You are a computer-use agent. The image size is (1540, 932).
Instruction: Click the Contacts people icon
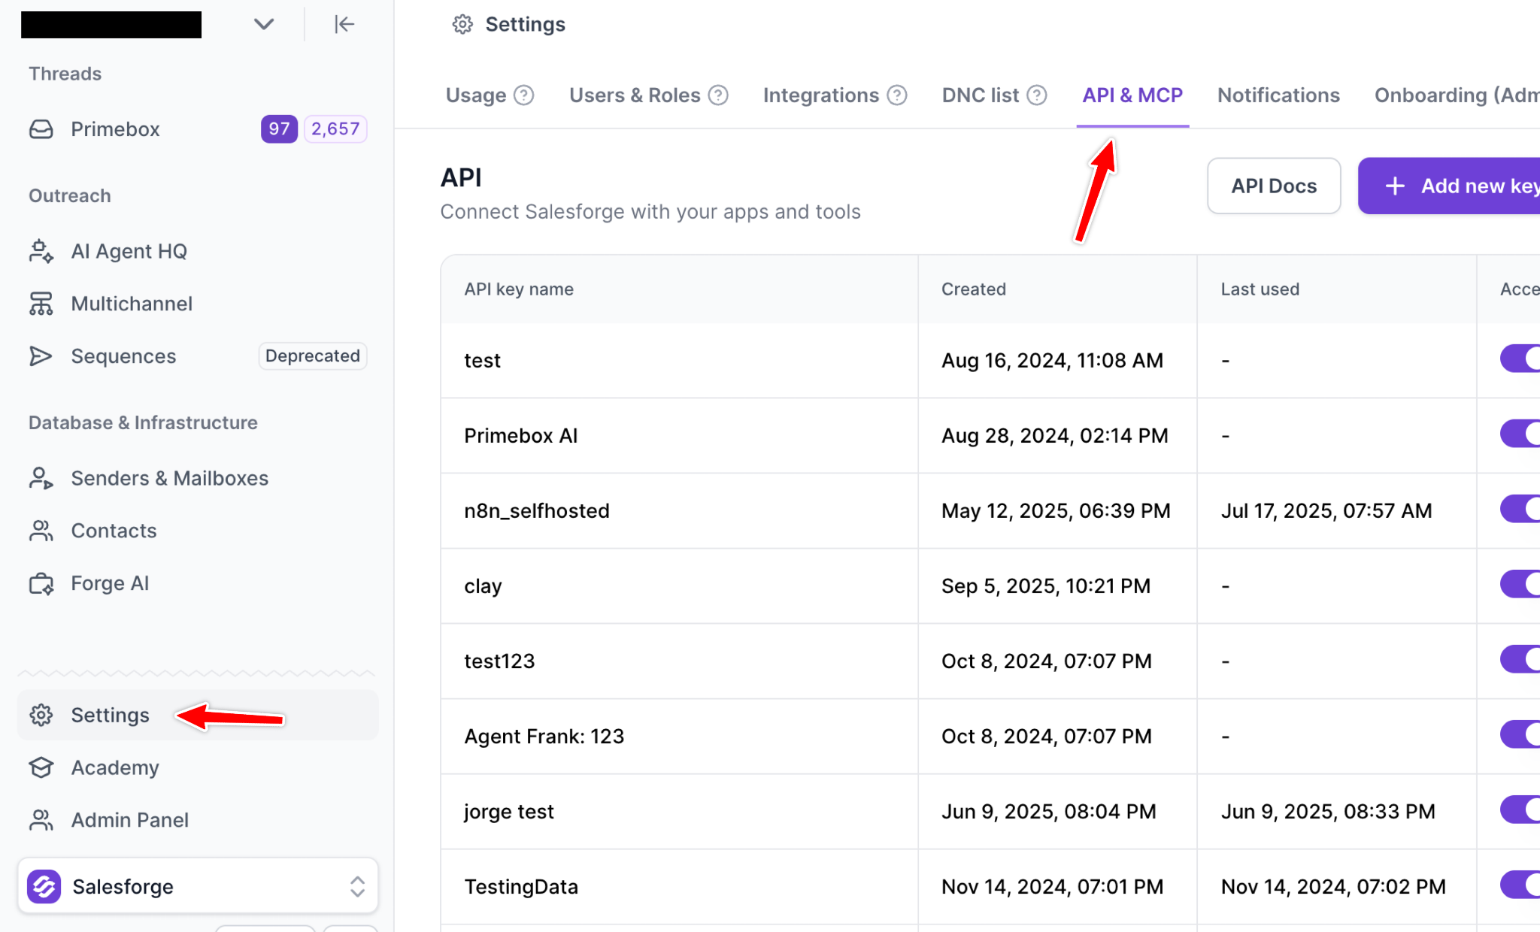point(41,531)
